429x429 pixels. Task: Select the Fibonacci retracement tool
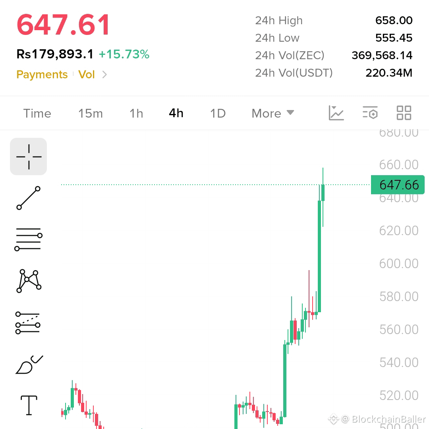(28, 323)
